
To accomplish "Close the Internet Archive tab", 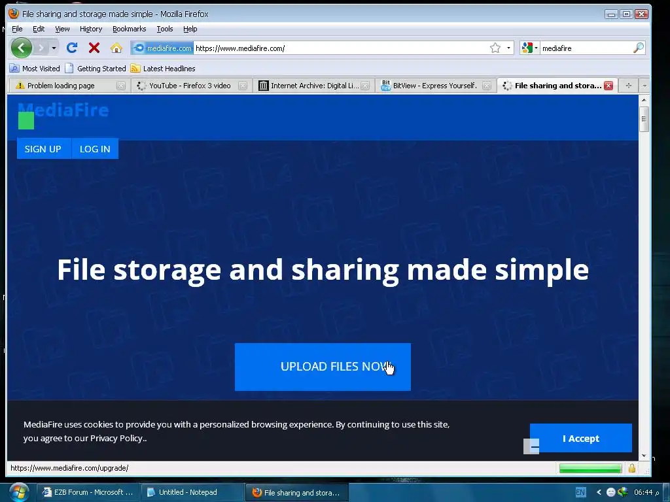I will click(x=365, y=86).
